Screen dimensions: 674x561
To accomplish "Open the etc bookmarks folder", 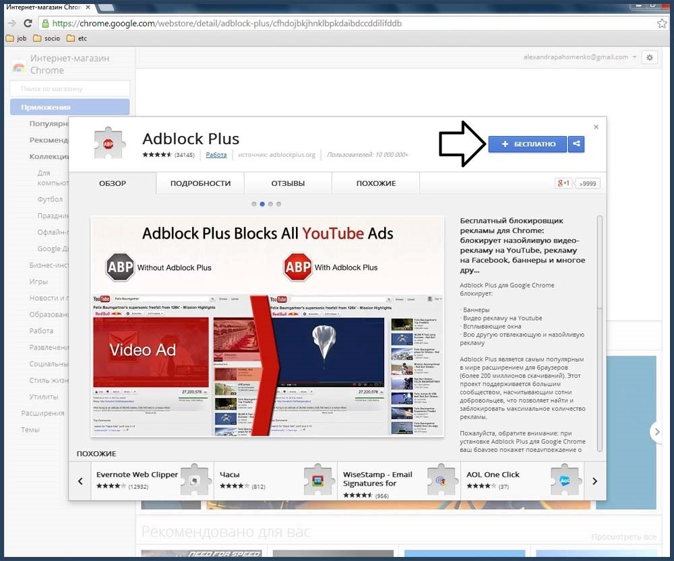I will (77, 38).
